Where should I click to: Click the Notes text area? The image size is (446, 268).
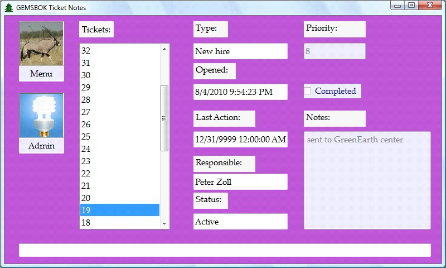tap(367, 180)
